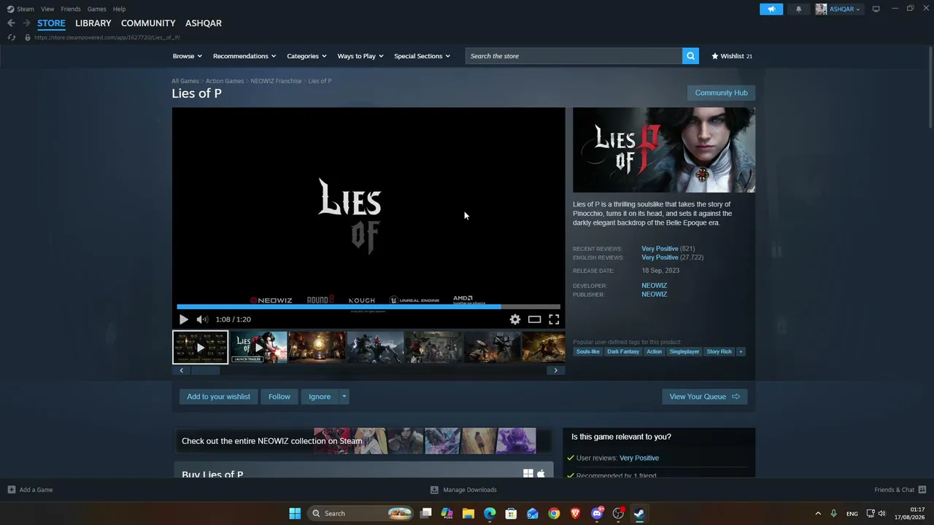Click the Ignore button
This screenshot has width=934, height=525.
320,397
